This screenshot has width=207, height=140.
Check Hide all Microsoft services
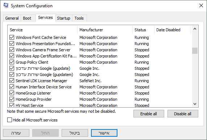pos(9,120)
